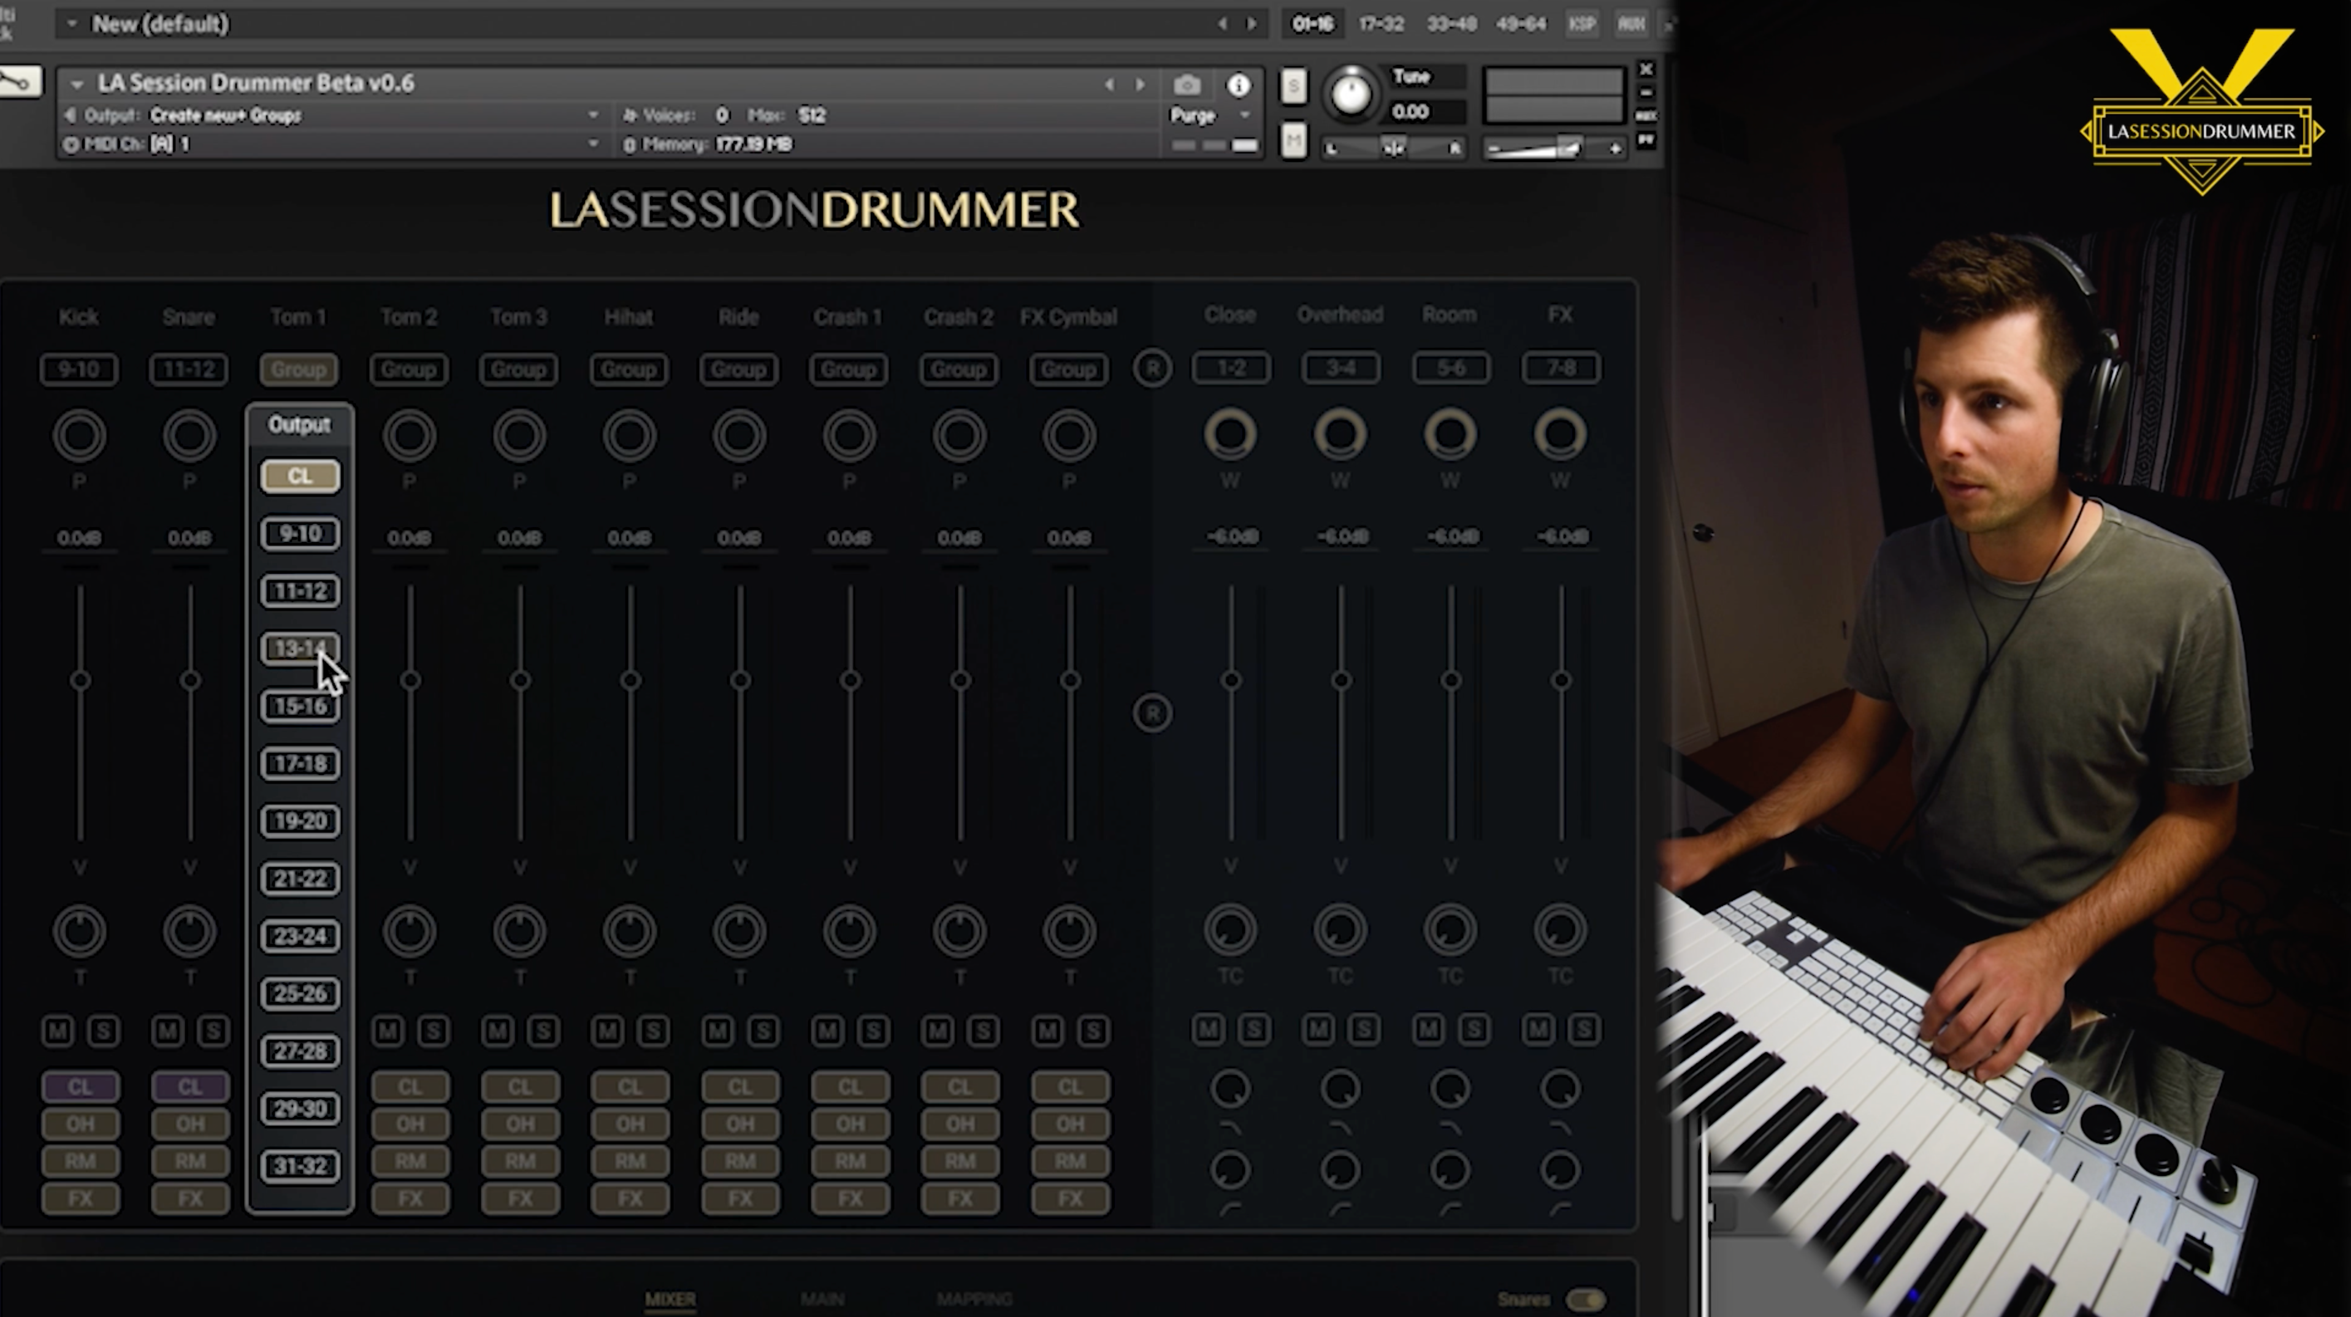Screen dimensions: 2351x1317
Task: Click the previous multi preset arrow
Action: tap(1223, 24)
